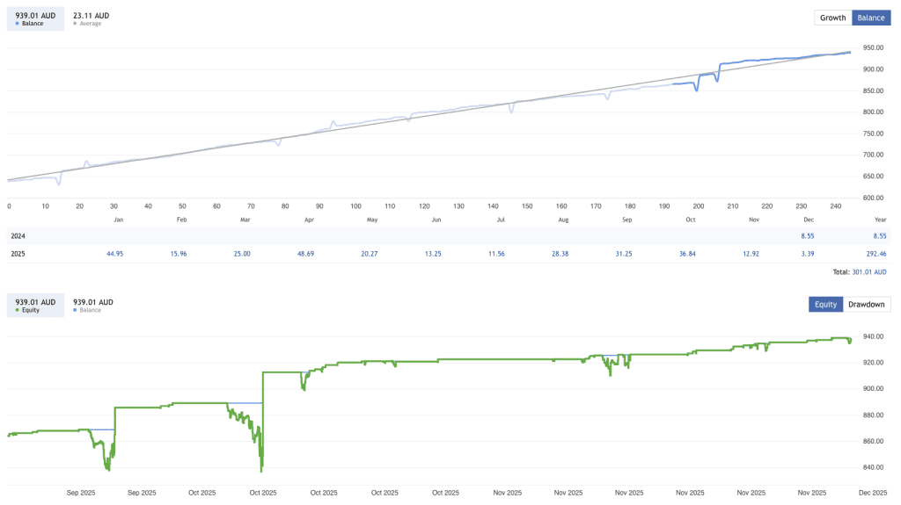901x505 pixels.
Task: Click the green Equity legend dot
Action: point(18,310)
